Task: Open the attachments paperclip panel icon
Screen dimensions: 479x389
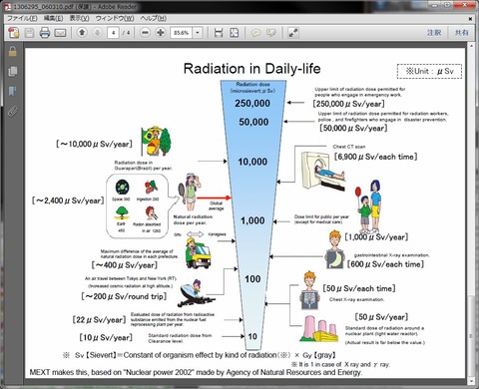Action: (13, 111)
